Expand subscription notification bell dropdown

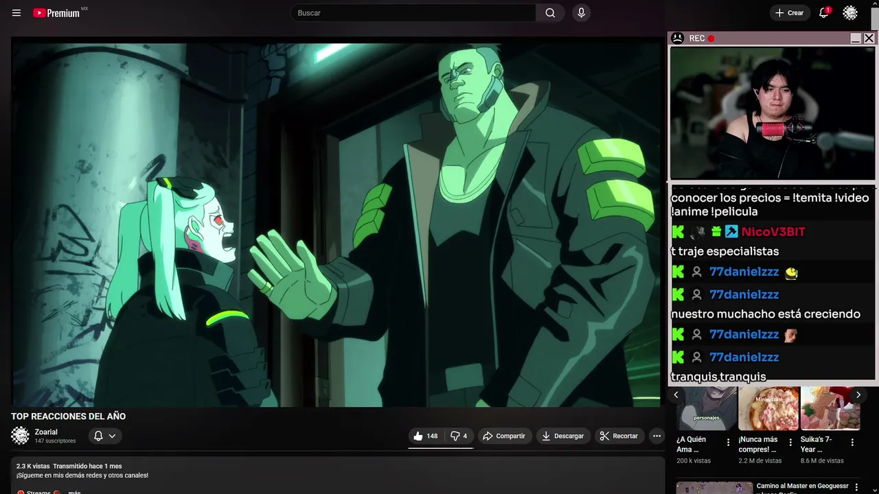(x=105, y=436)
